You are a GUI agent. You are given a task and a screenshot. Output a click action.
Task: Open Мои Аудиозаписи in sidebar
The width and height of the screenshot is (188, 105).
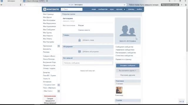[x=49, y=27]
